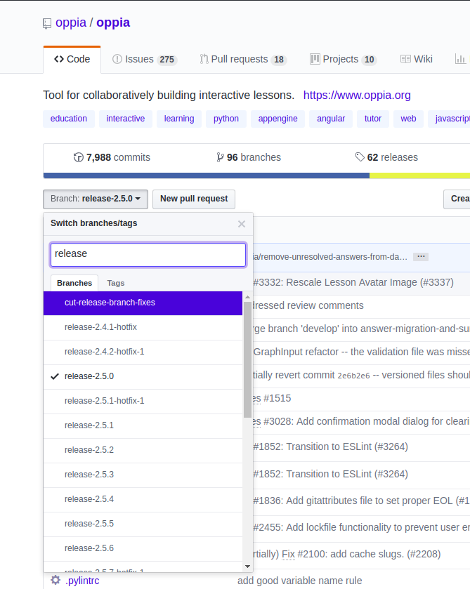Click the web topic tag
The width and height of the screenshot is (470, 589).
pos(408,119)
